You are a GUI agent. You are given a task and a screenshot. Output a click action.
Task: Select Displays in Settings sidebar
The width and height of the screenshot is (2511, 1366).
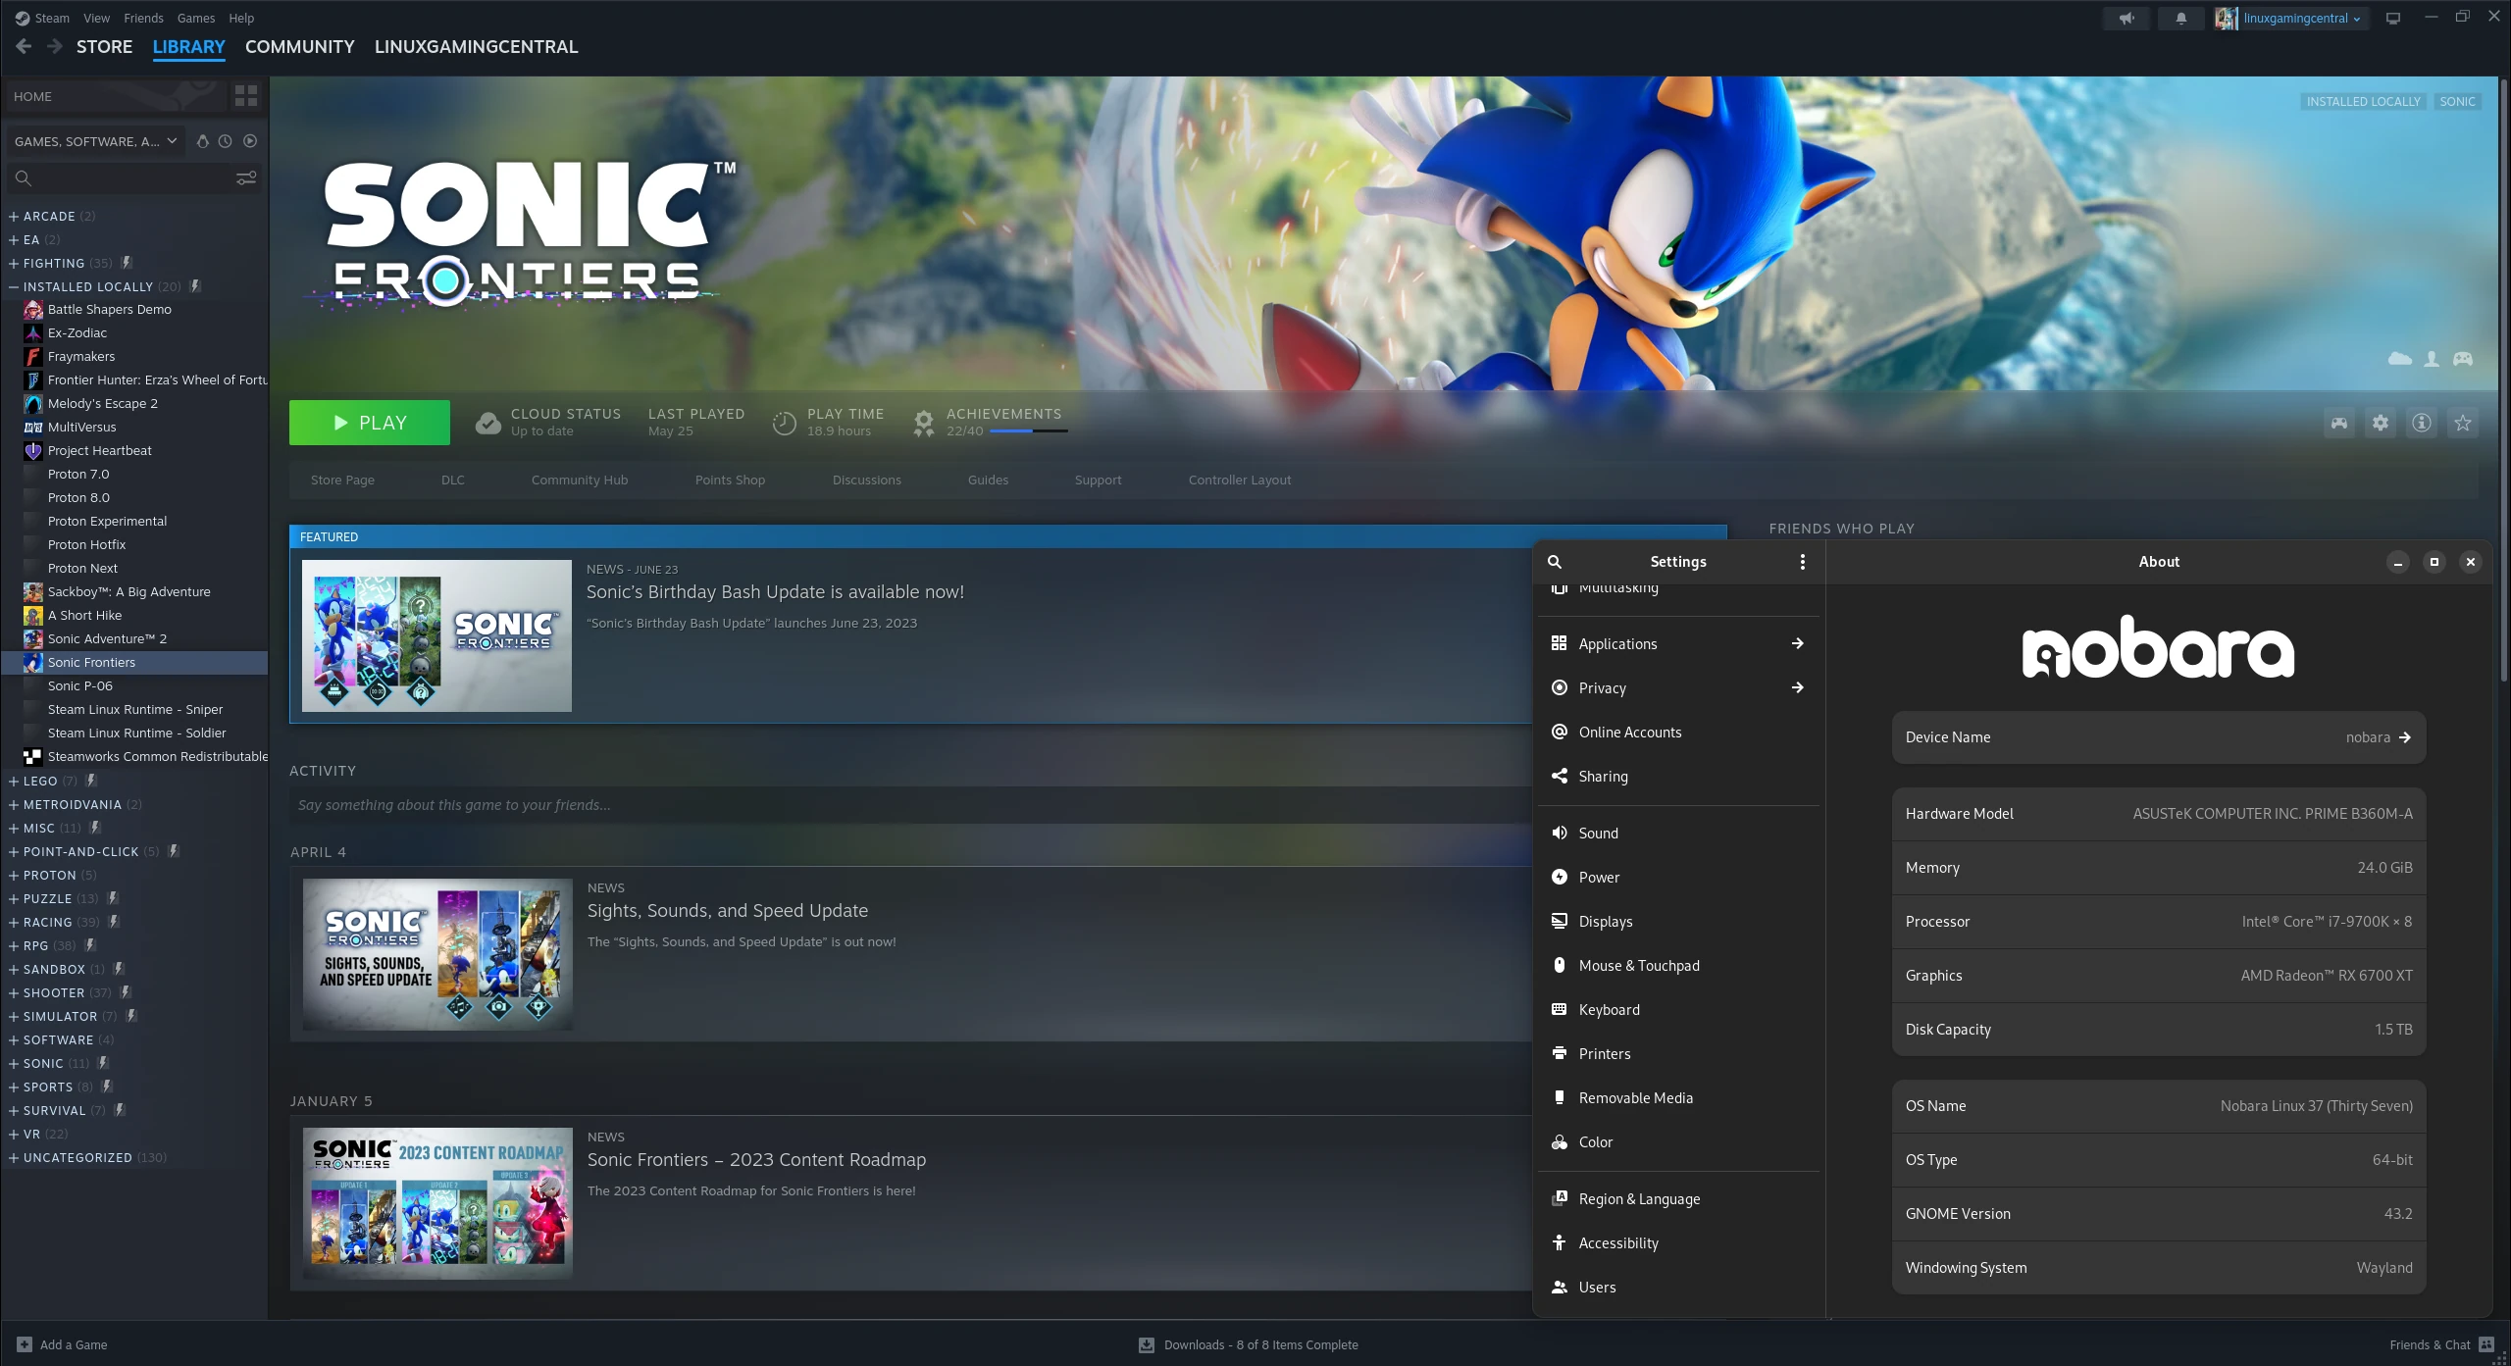pos(1678,921)
